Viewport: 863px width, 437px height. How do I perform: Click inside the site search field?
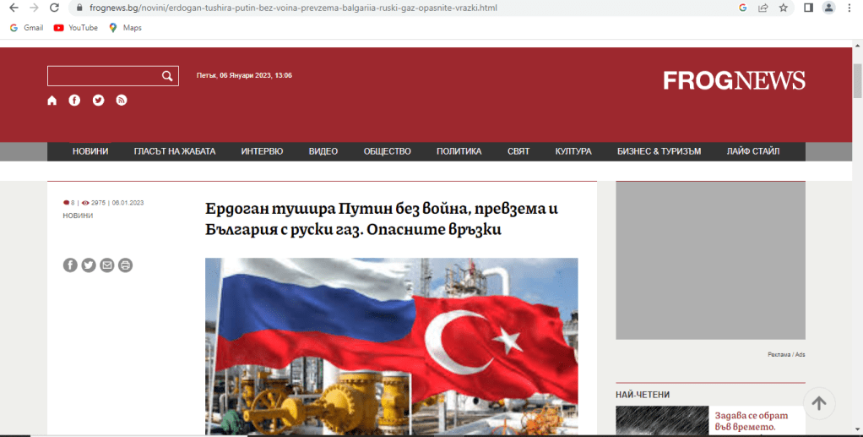(x=103, y=76)
